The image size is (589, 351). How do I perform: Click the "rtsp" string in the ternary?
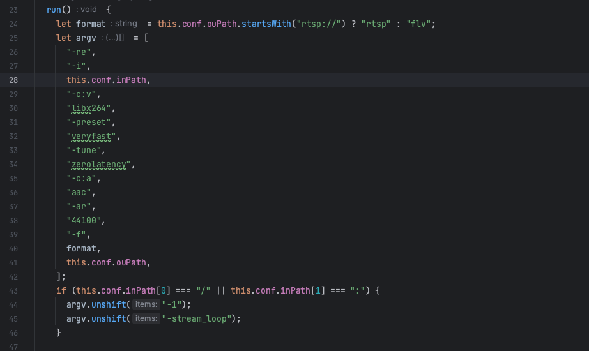click(x=376, y=24)
